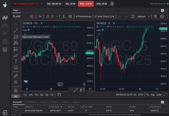Toggle the magnet mode tool
Viewport: 169px width, 116px height.
tap(16, 90)
